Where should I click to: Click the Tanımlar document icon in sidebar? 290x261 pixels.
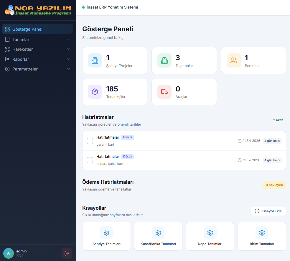pos(7,40)
